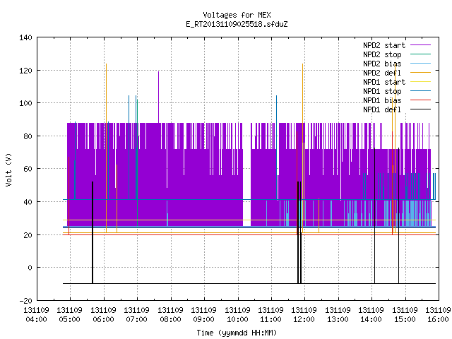The image size is (452, 339).
Task: Click the light blue NPD2 bias legend line
Action: point(421,64)
